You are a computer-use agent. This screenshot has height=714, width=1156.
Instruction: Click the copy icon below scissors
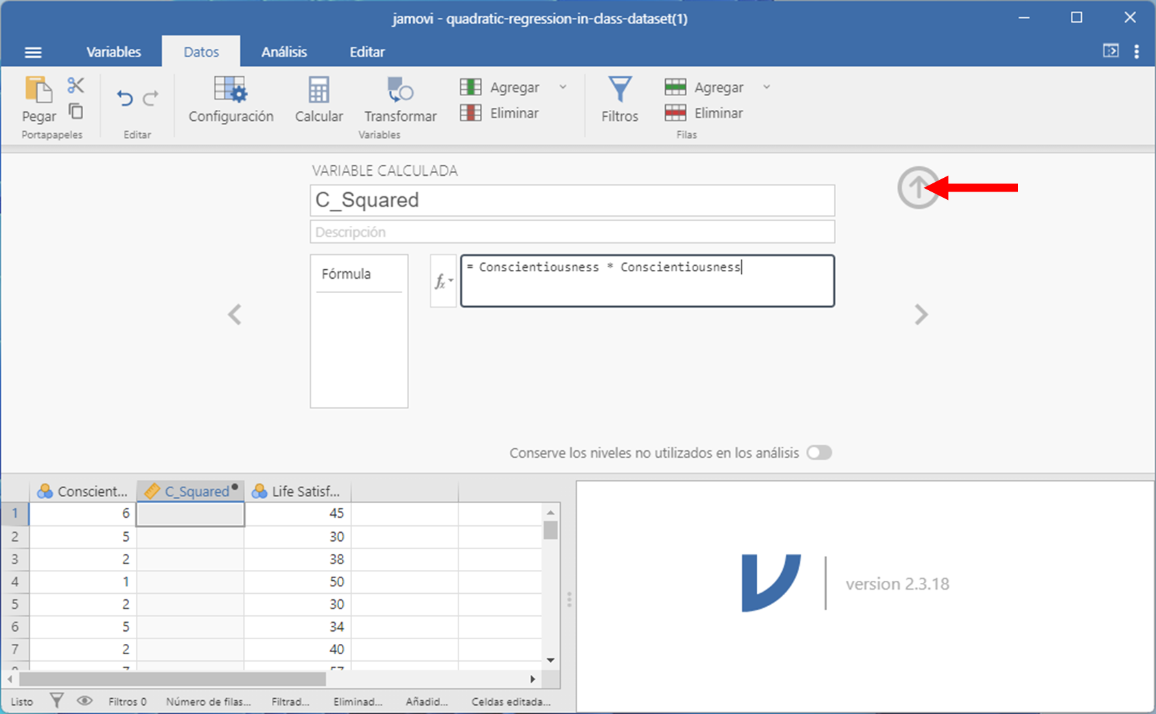click(76, 111)
